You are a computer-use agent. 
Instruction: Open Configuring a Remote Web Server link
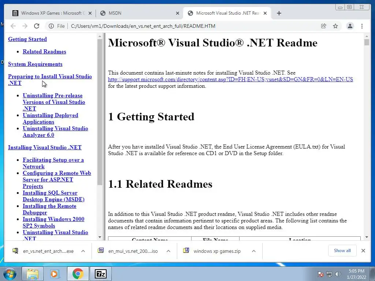pyautogui.click(x=57, y=180)
